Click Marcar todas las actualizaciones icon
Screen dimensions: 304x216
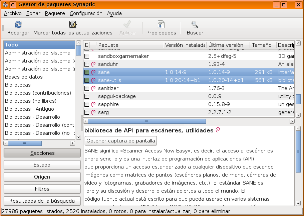[x=73, y=25]
